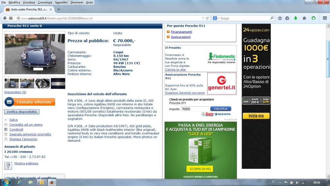Open a new tab with the plus button
Image resolution: width=330 pixels, height=186 pixels.
[x=59, y=9]
